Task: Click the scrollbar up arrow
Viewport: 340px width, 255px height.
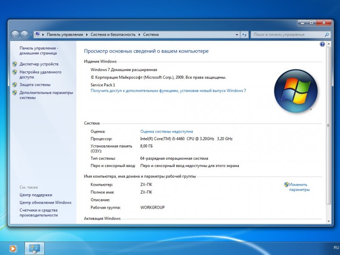Action: [x=329, y=44]
